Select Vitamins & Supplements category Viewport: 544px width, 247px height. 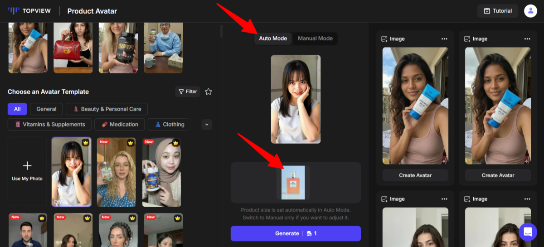pyautogui.click(x=49, y=124)
